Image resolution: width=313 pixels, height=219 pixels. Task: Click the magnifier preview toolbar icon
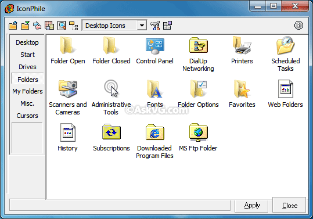click(62, 26)
